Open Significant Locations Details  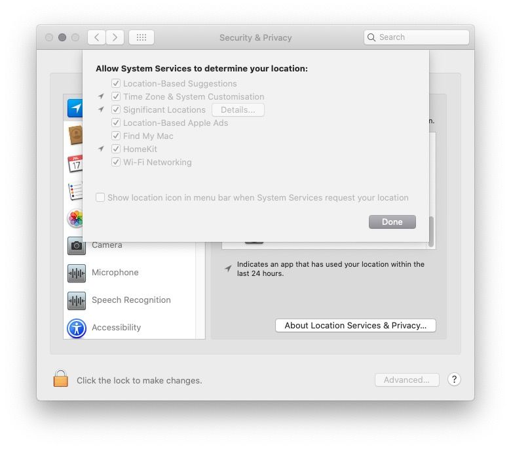(x=238, y=110)
